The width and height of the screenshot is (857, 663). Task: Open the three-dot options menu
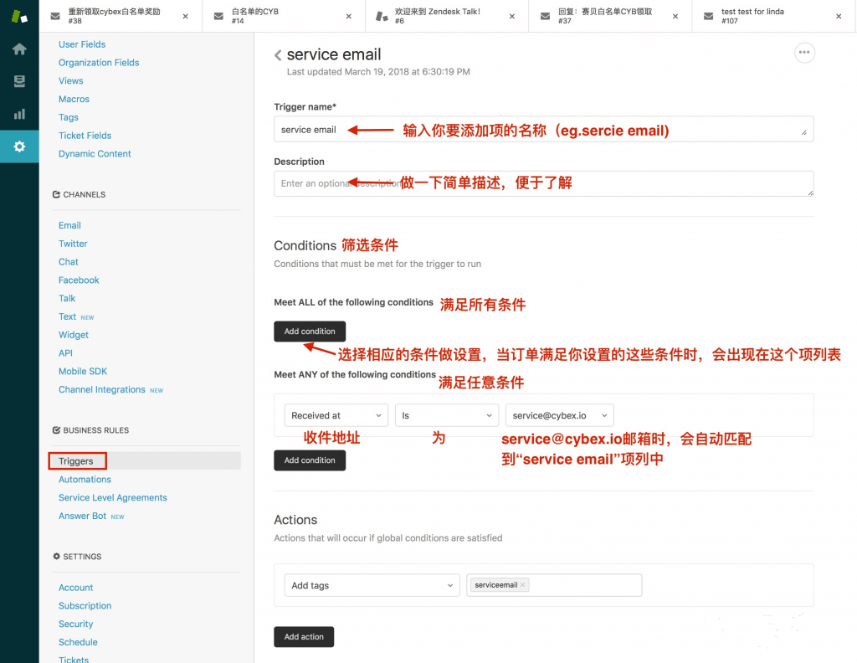(804, 53)
